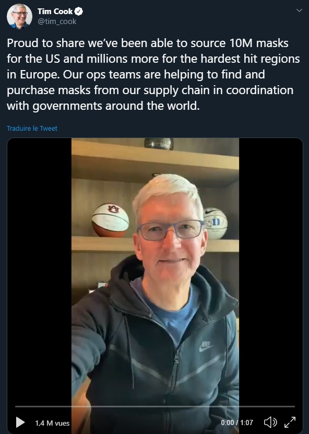Click the end of the video timeline
This screenshot has height=434, width=309.
tap(294, 406)
